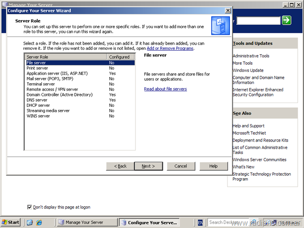
Task: Click the Manage Your Server search field
Action: [x=258, y=21]
